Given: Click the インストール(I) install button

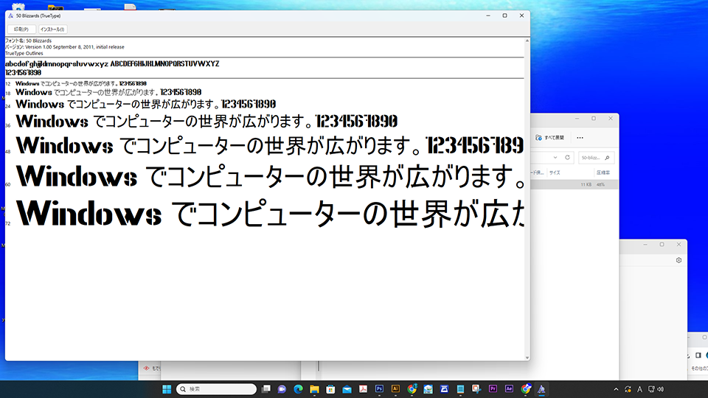Looking at the screenshot, I should 52,29.
